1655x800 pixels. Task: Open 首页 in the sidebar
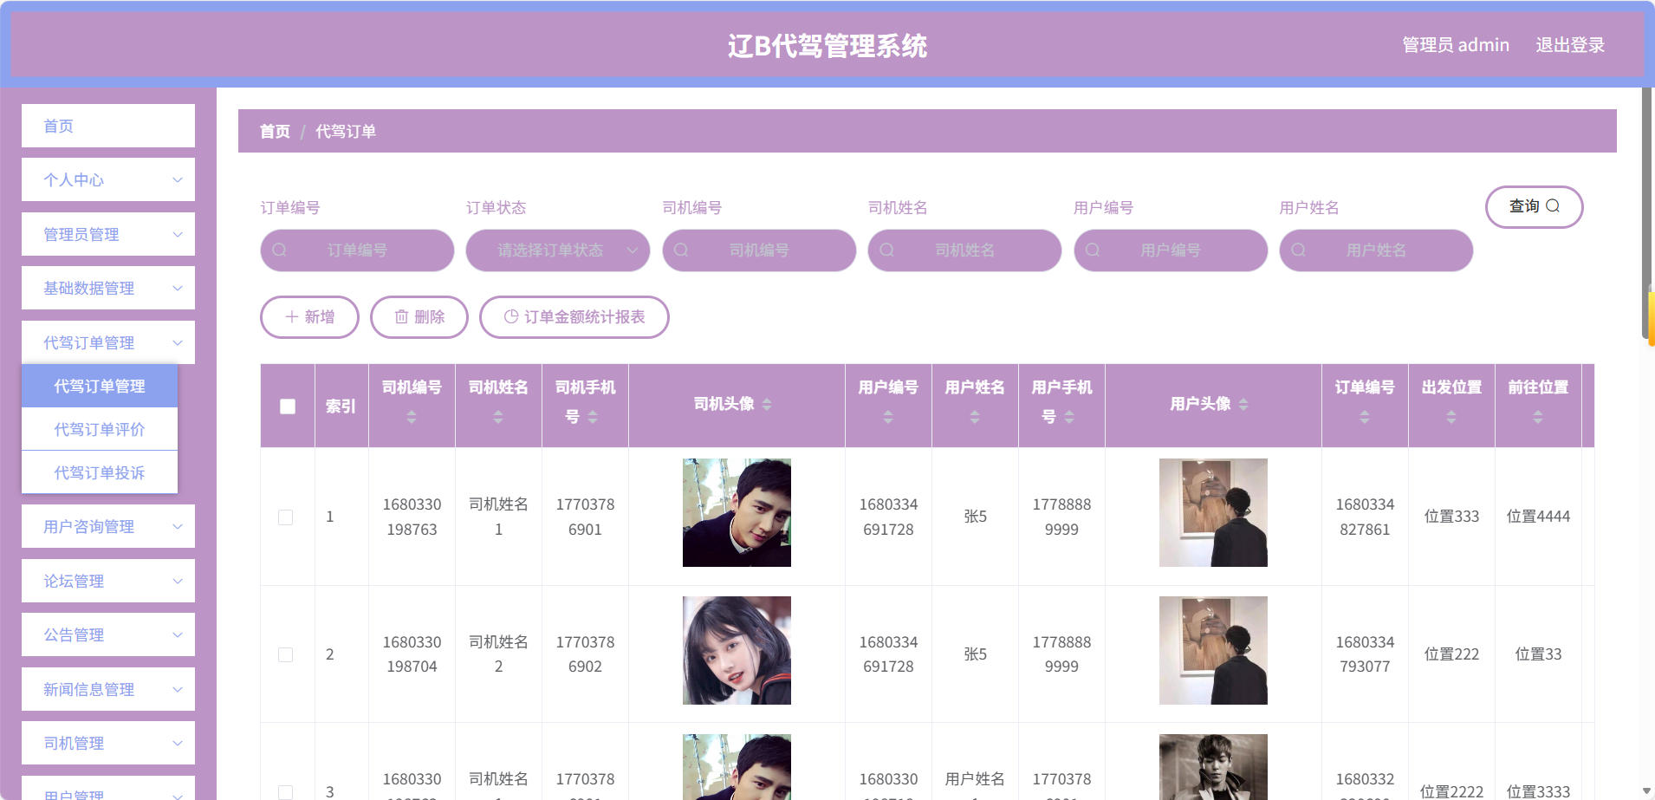(108, 126)
